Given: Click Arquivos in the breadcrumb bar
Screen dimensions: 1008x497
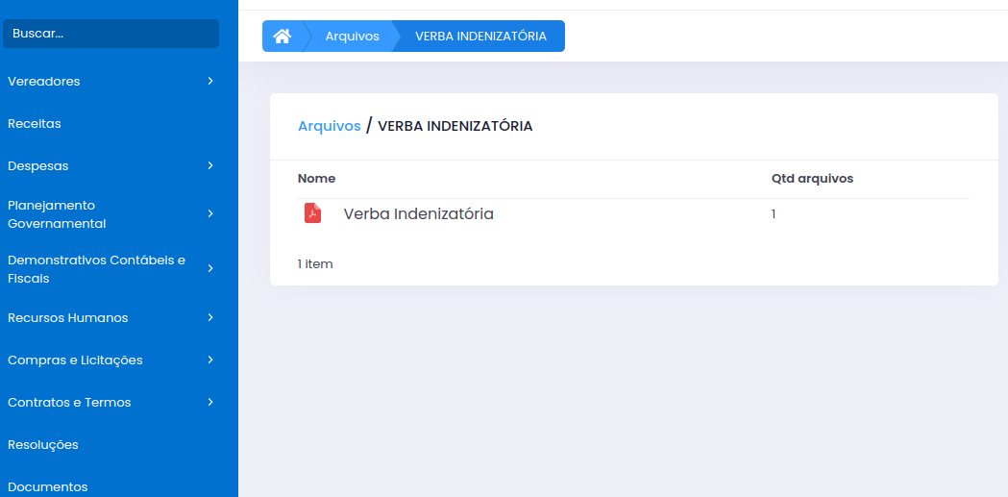Looking at the screenshot, I should click(352, 37).
